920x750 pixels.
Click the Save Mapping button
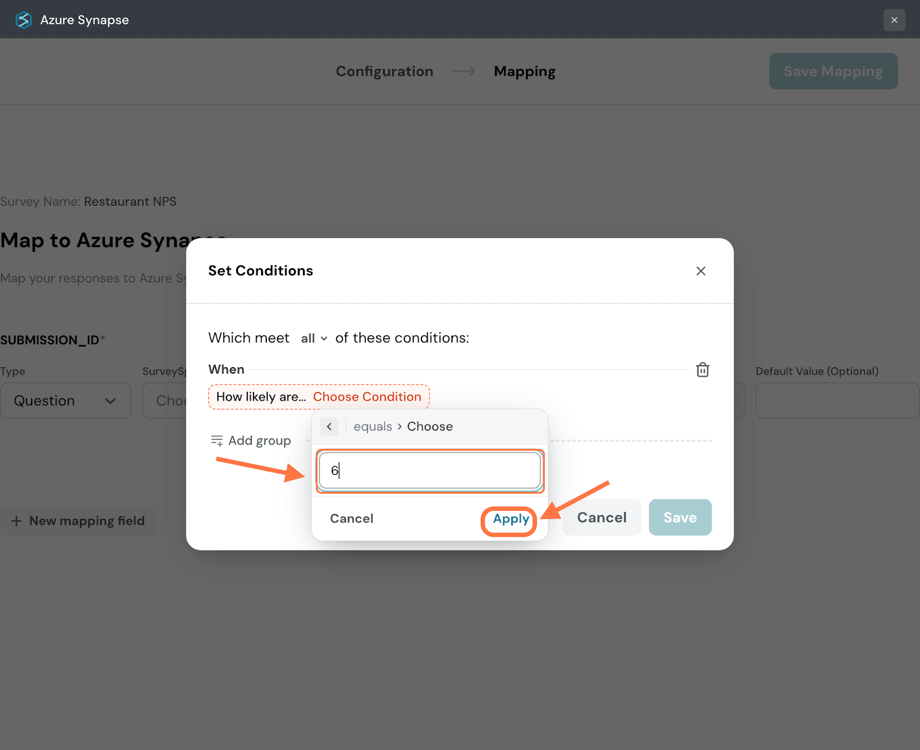[x=833, y=71]
